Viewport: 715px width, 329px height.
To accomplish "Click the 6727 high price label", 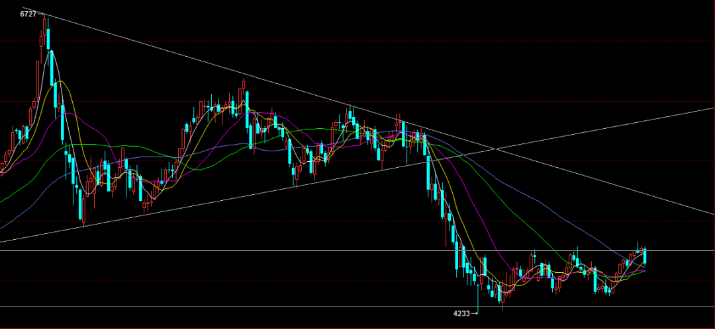I will tap(28, 14).
